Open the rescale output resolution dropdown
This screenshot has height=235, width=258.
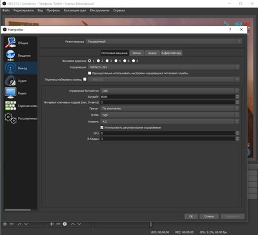[163, 79]
